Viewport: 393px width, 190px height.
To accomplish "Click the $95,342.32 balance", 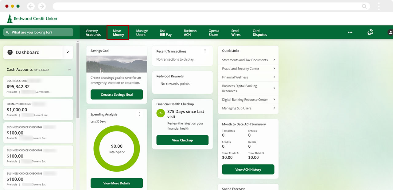I will (18, 86).
